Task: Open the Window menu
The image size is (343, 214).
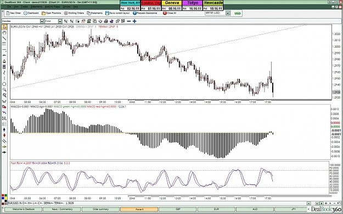Action: [x=67, y=7]
